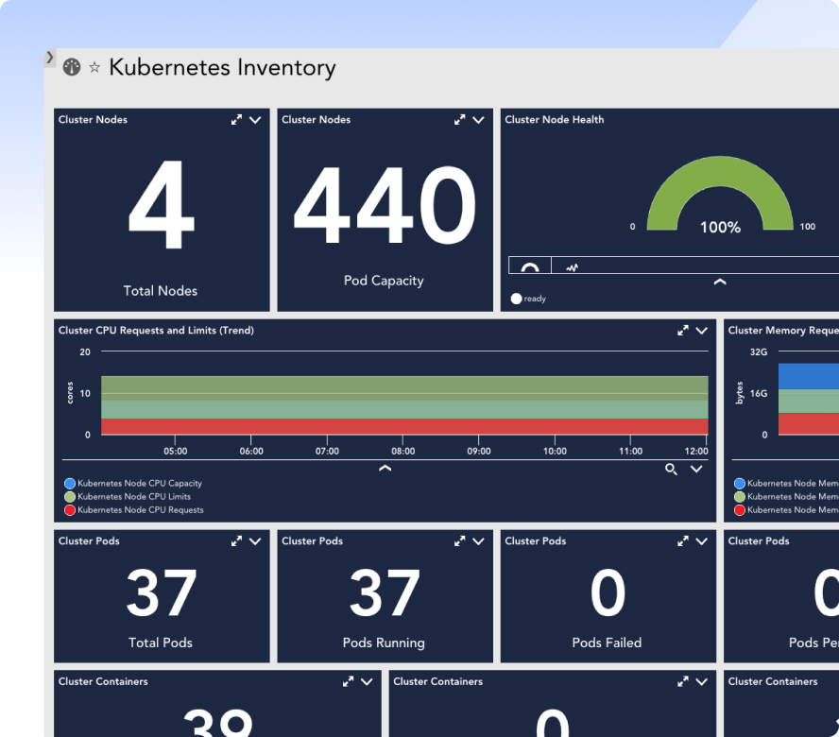Maximize the Cluster Containers widget showing 39

pos(349,682)
